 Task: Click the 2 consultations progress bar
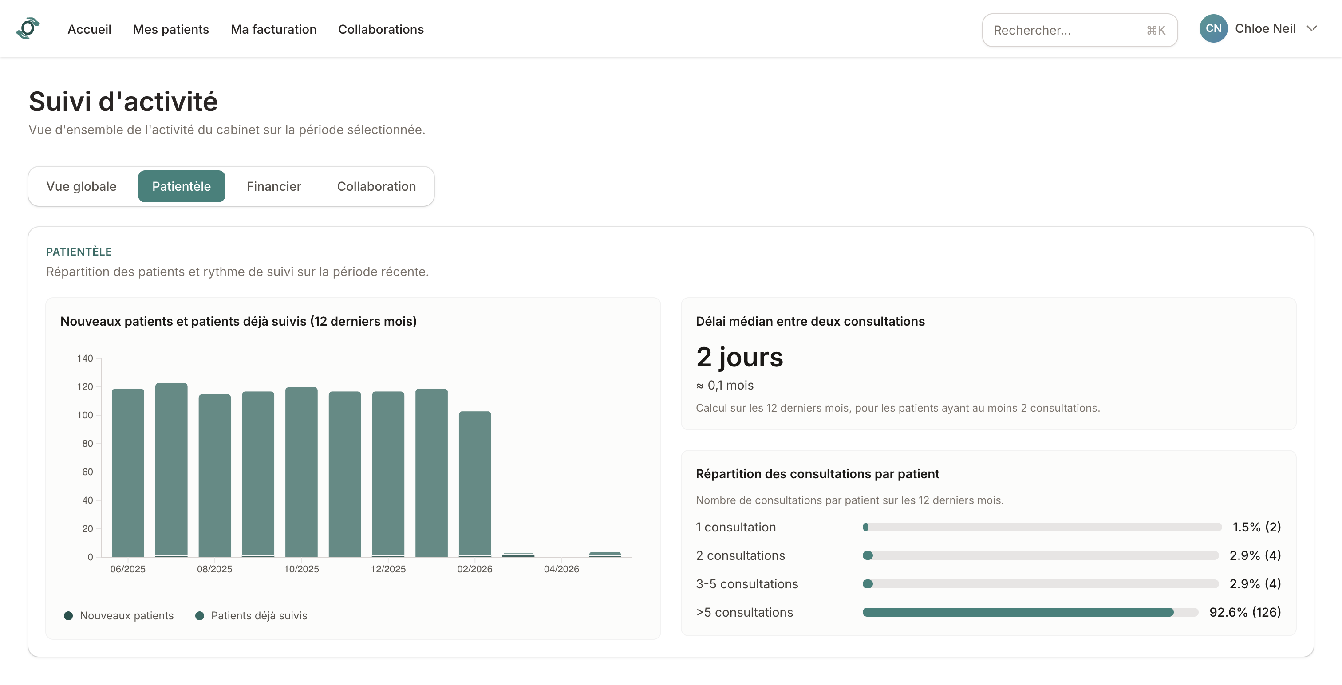[1041, 555]
